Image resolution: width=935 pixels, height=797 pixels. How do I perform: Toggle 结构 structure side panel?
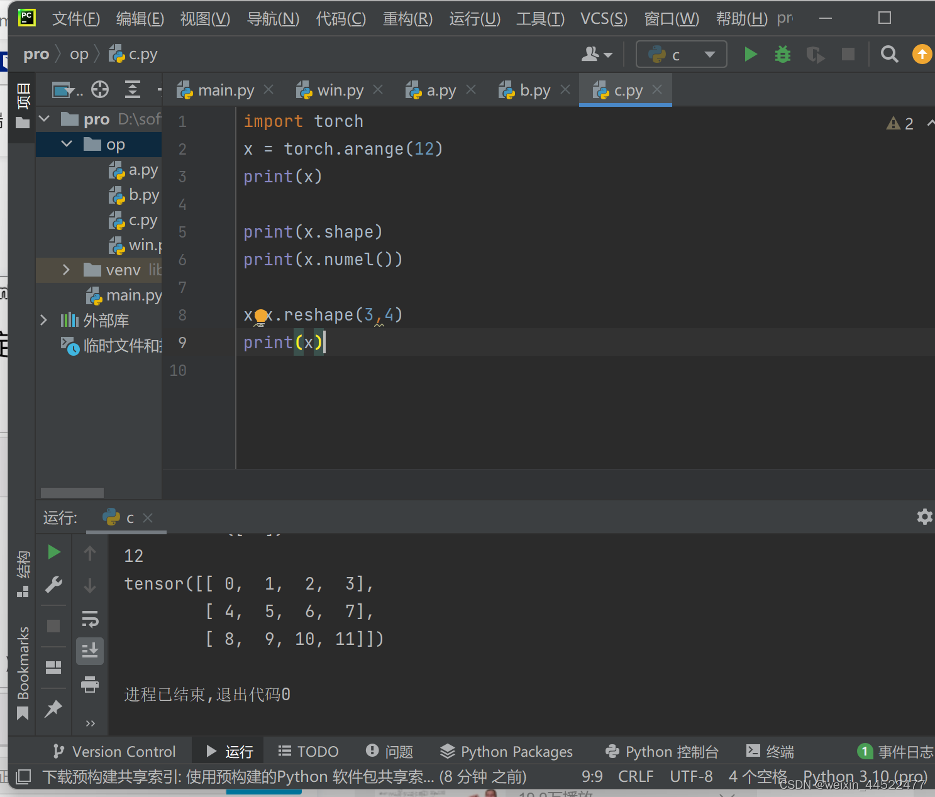pos(23,573)
